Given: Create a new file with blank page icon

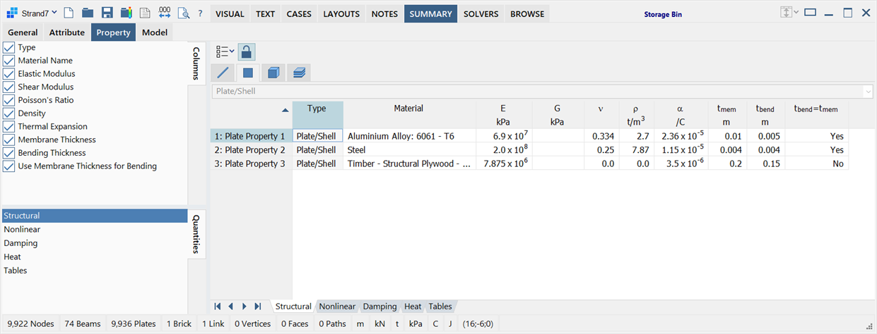Looking at the screenshot, I should pyautogui.click(x=69, y=13).
